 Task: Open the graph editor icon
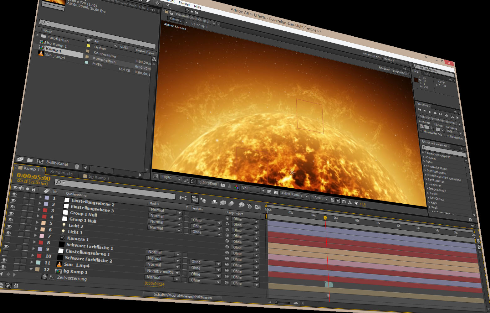click(258, 207)
